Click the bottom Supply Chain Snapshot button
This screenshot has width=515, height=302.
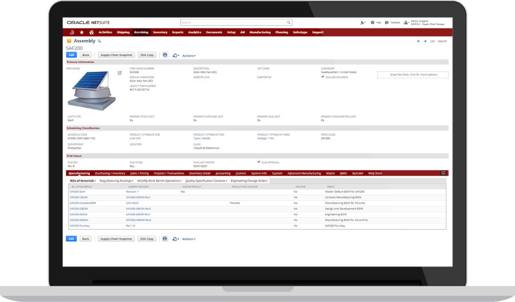[x=116, y=239]
